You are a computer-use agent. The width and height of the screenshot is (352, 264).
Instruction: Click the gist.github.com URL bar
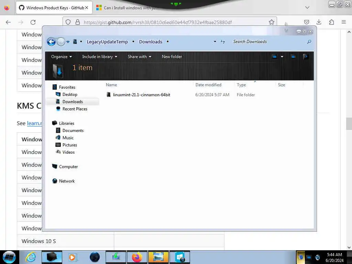point(157,22)
